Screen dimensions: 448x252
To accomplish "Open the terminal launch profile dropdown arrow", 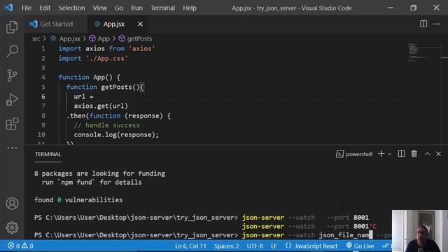I will click(389, 154).
